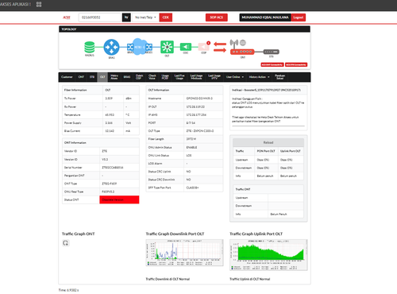This screenshot has height=294, width=397.
Task: Select the active OLT tab
Action: [x=102, y=77]
